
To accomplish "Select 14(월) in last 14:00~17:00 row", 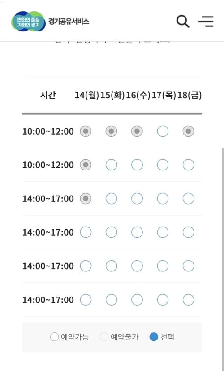I will [86, 300].
